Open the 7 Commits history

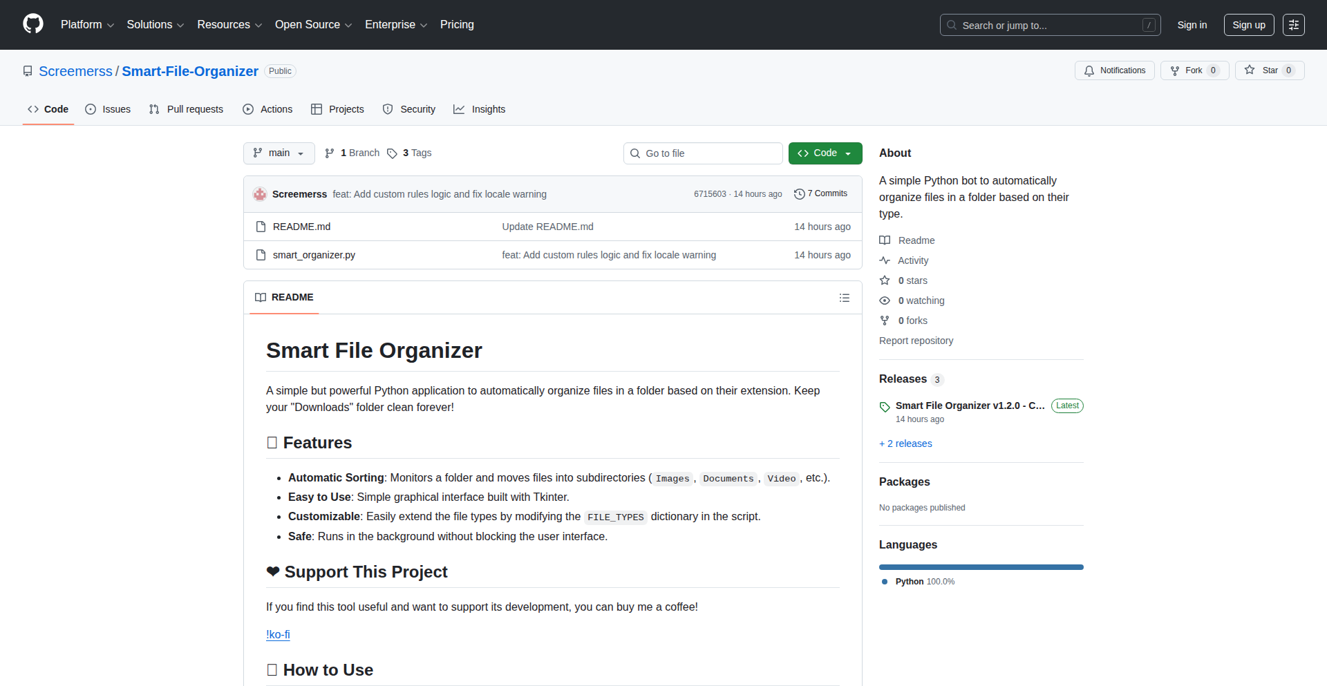820,194
